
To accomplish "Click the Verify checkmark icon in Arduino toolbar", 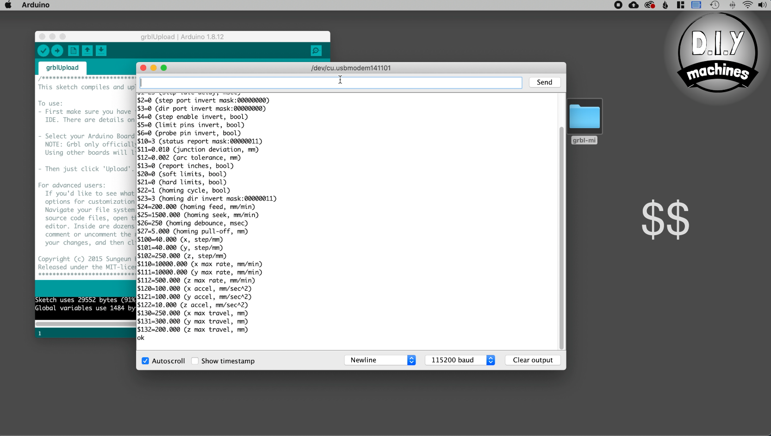I will [x=44, y=50].
